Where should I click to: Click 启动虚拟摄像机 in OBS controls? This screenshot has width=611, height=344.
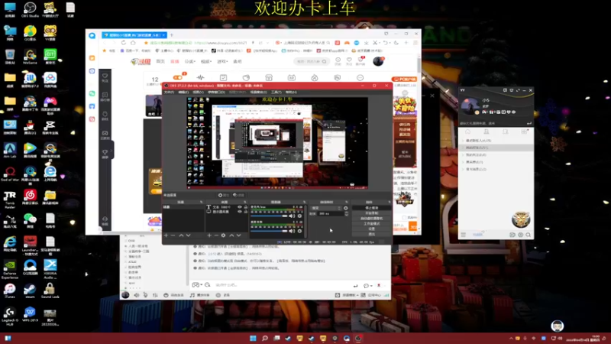click(x=372, y=219)
